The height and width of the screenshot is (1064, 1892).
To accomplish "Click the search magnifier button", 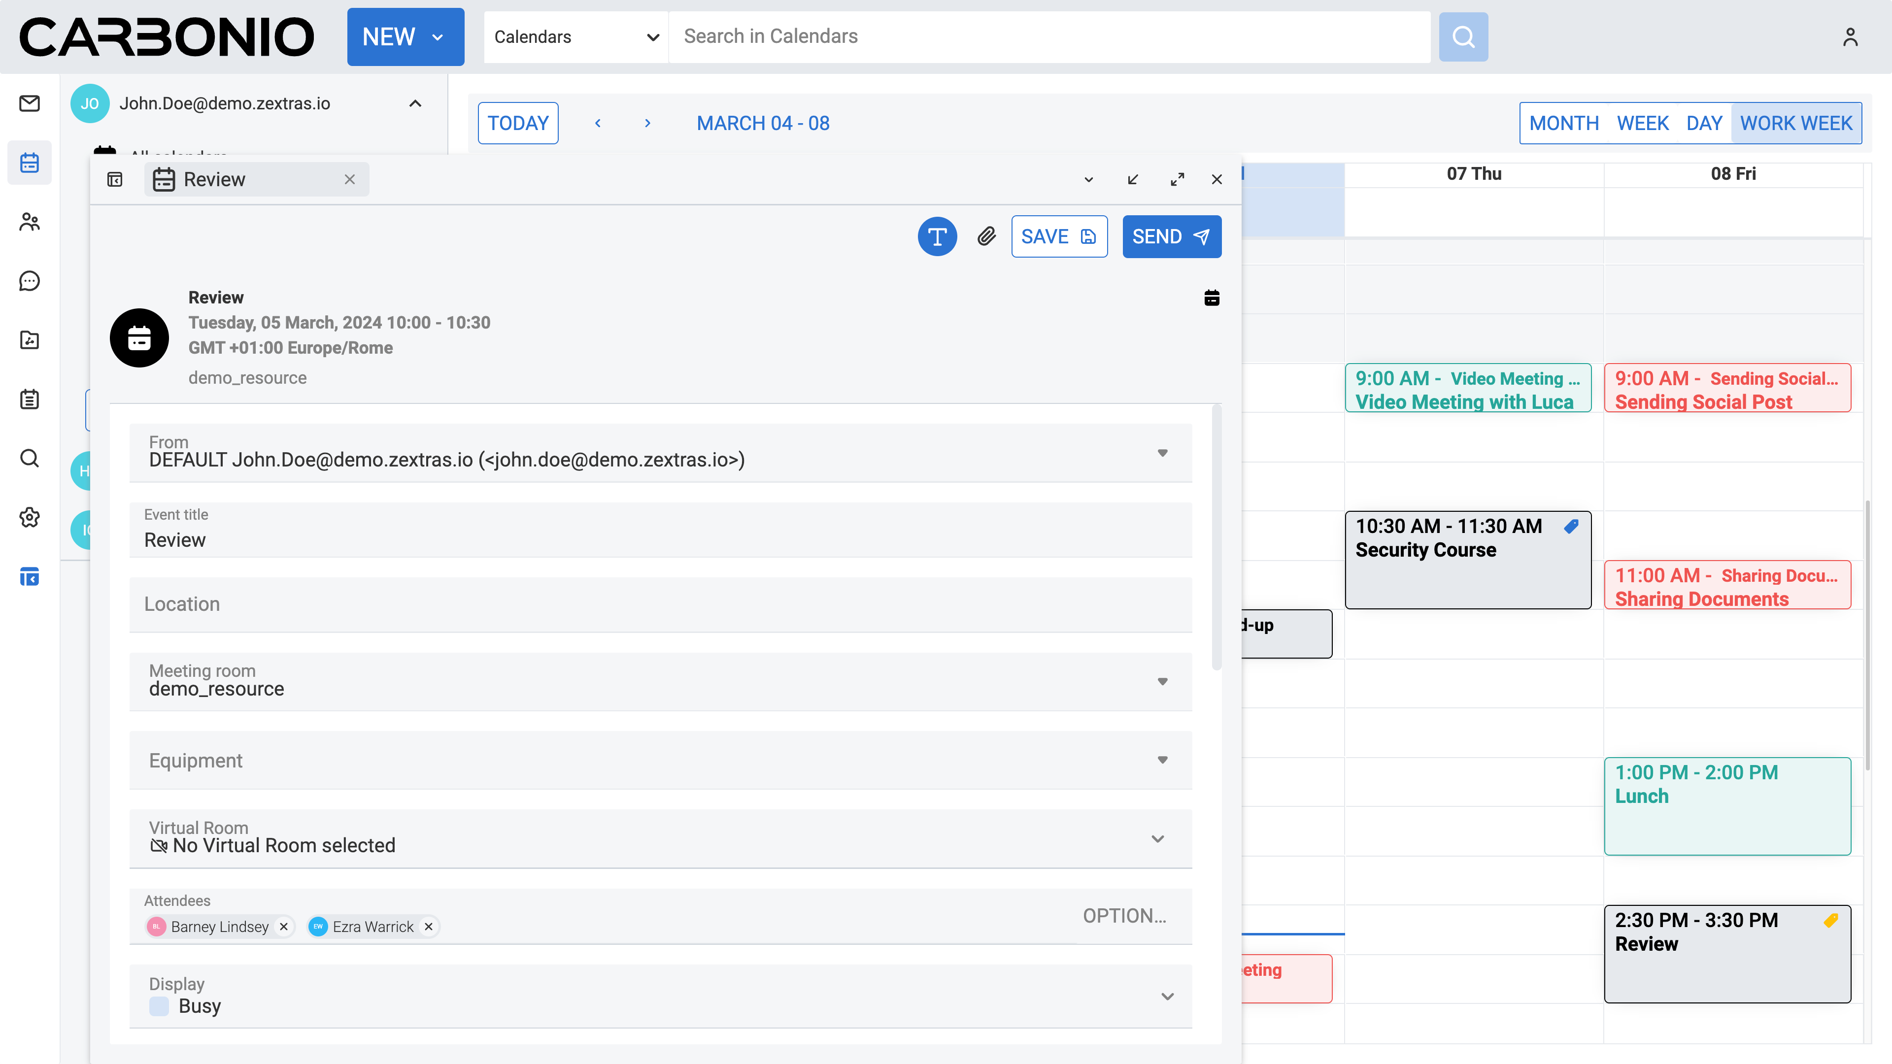I will coord(1463,37).
